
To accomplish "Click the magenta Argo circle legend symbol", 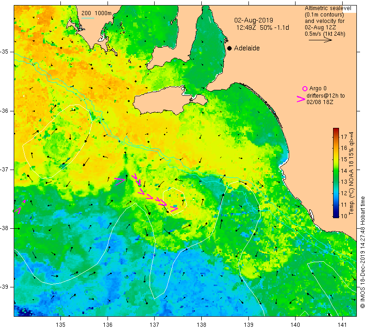I will tap(305, 88).
